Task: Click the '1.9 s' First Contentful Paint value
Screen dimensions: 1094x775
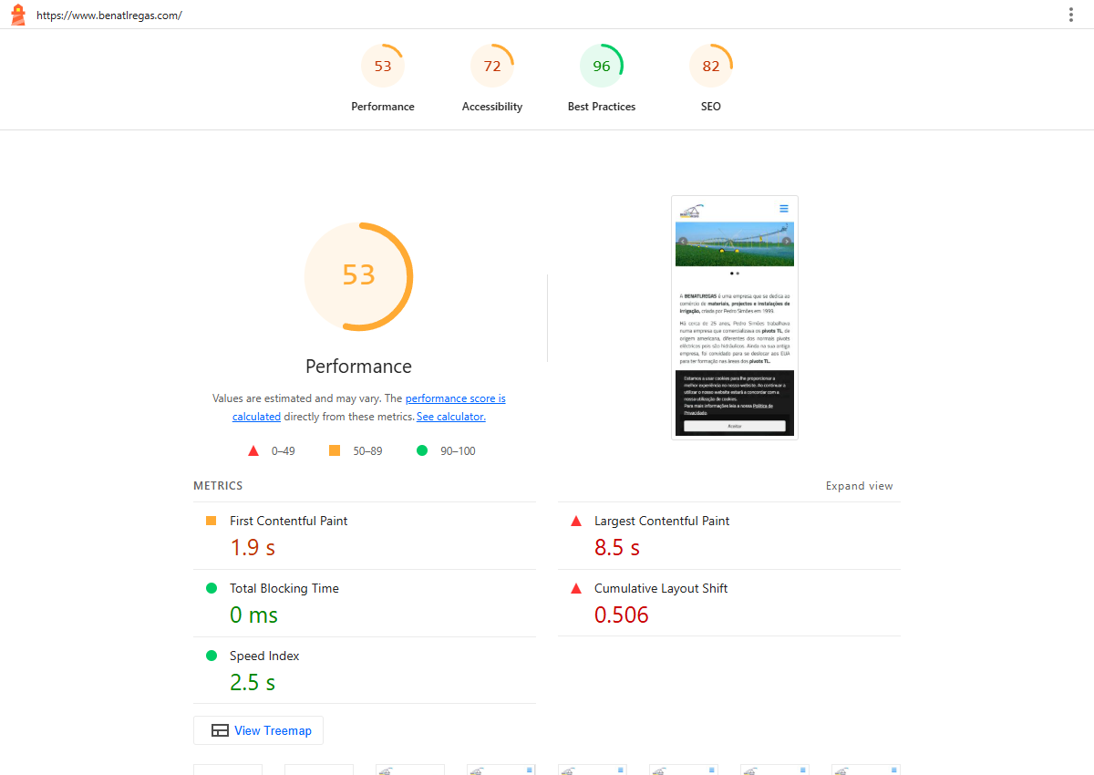Action: tap(253, 547)
